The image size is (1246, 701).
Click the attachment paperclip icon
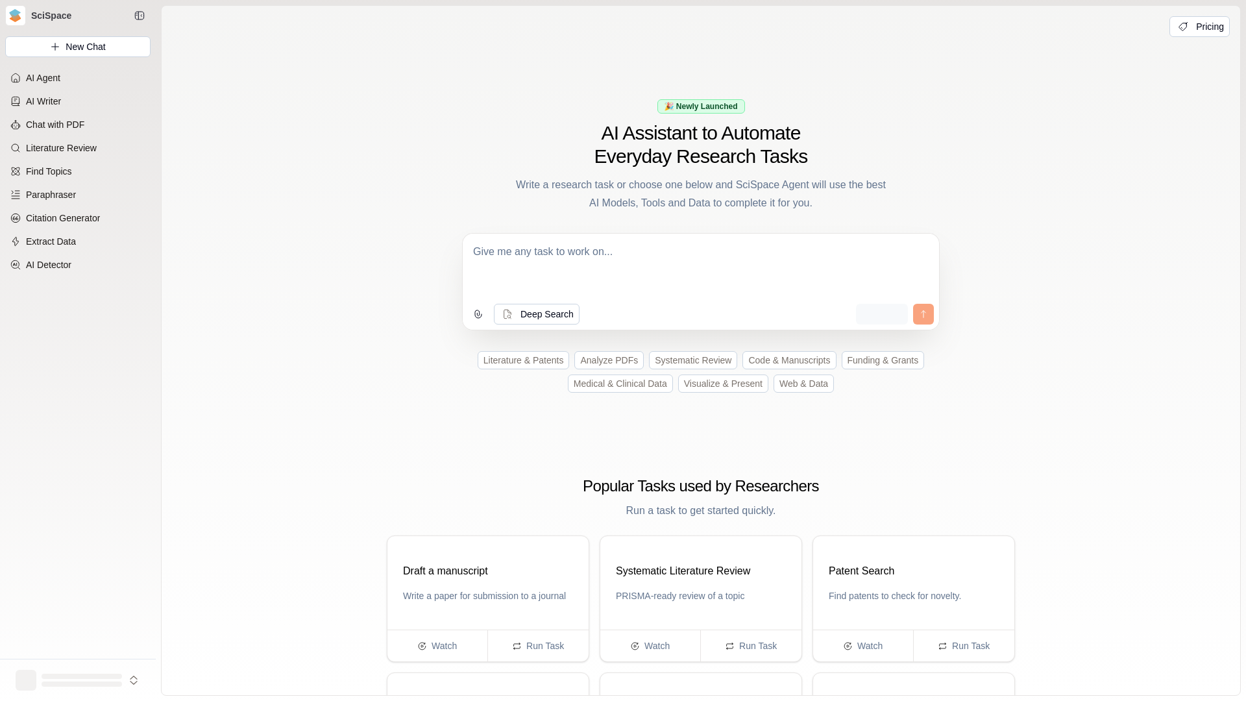pyautogui.click(x=478, y=314)
